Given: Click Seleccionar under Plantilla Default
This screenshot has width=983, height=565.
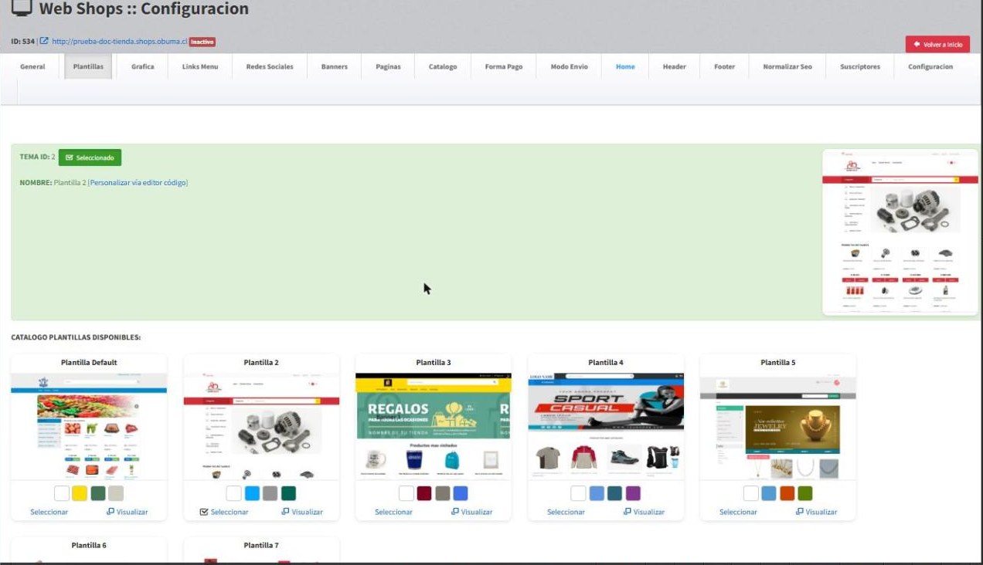Looking at the screenshot, I should coord(49,512).
